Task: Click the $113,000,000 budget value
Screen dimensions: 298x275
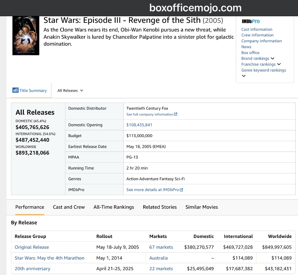Action: point(139,136)
